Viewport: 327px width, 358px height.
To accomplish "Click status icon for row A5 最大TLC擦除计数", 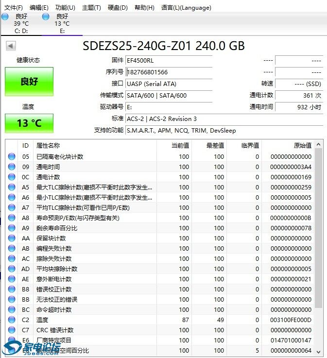I will click(12, 187).
